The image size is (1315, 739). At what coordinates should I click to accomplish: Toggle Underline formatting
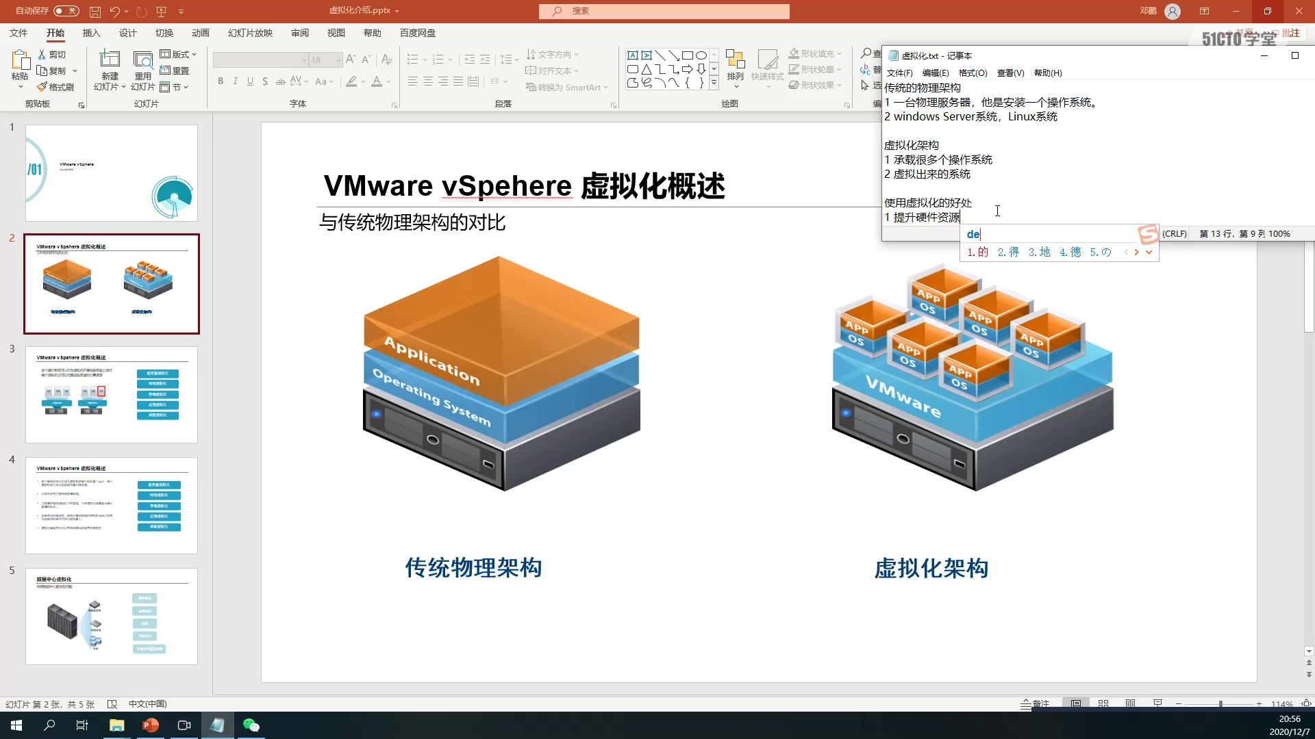pos(250,81)
